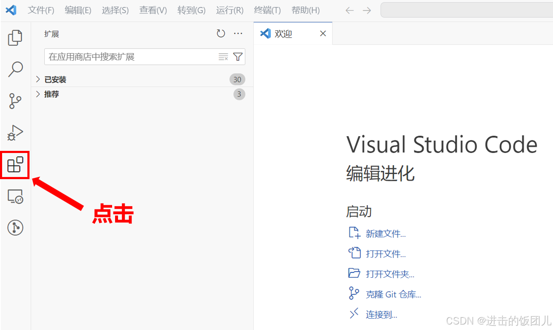Expand the 已安装 section
The image size is (553, 330).
[x=55, y=80]
